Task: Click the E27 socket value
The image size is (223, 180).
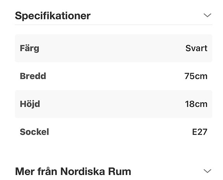Action: click(x=200, y=132)
